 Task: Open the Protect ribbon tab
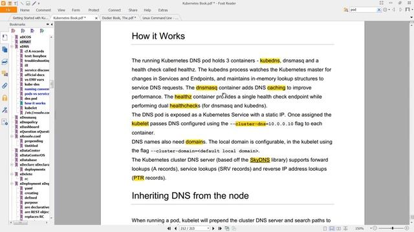coord(94,10)
